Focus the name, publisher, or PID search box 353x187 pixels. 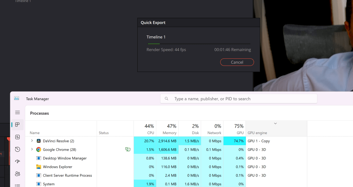(x=239, y=99)
